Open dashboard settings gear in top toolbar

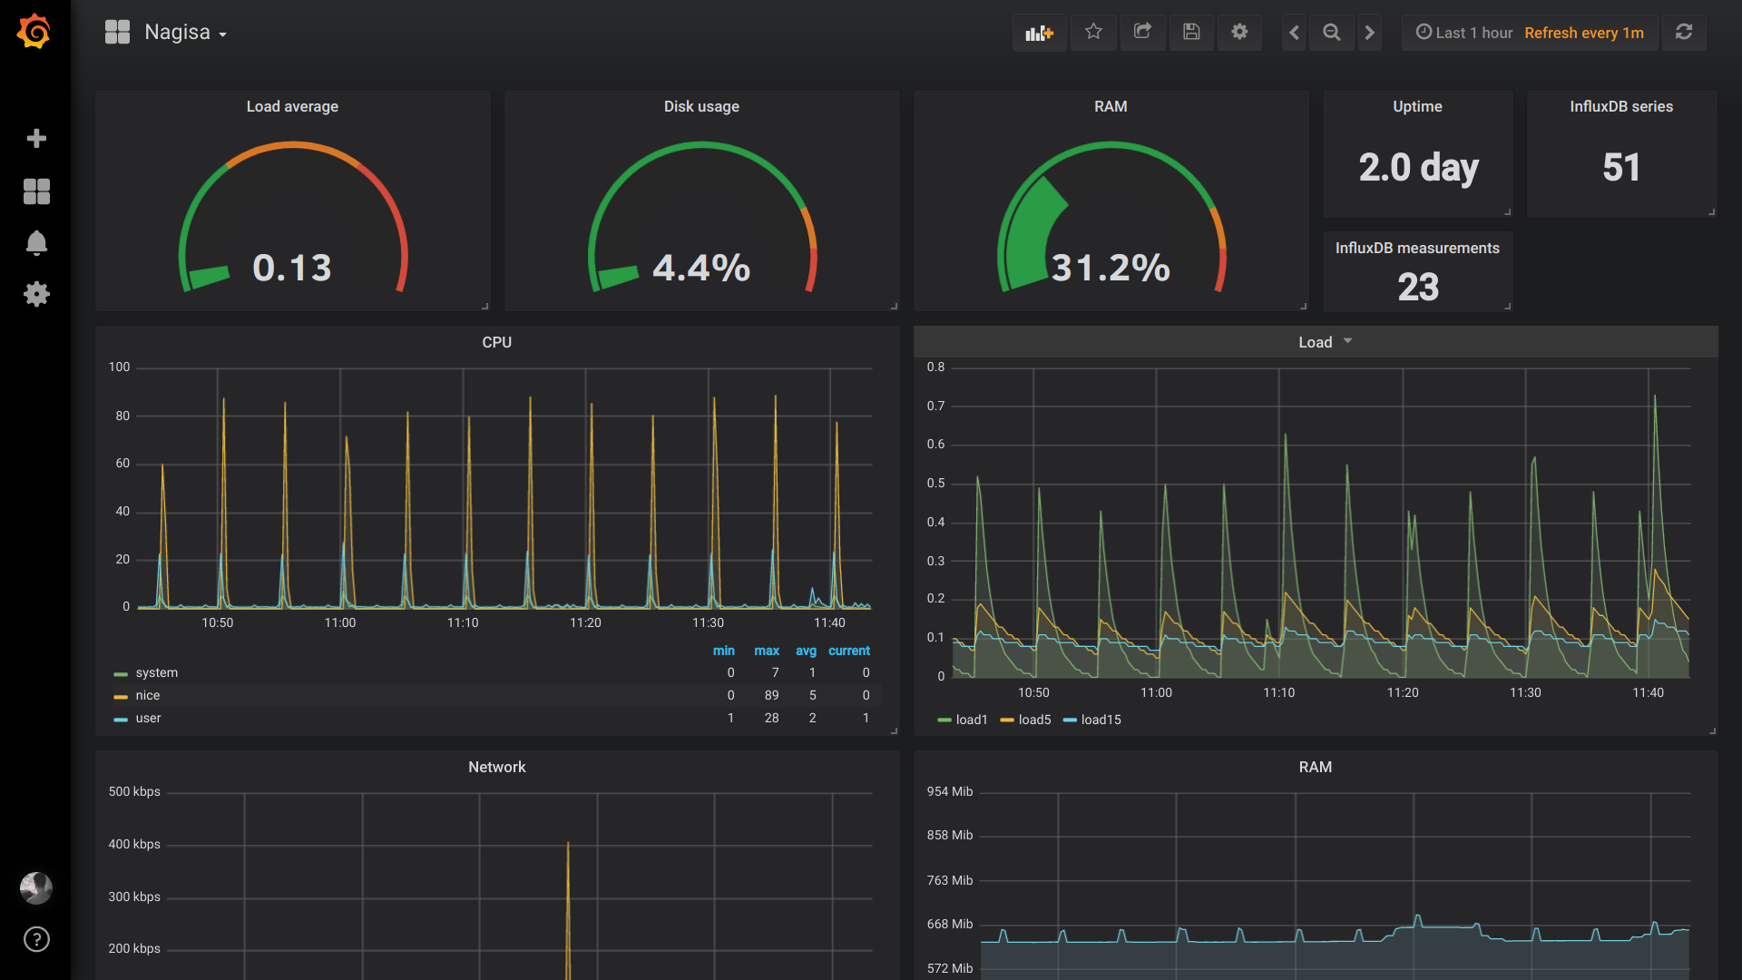pyautogui.click(x=1239, y=32)
